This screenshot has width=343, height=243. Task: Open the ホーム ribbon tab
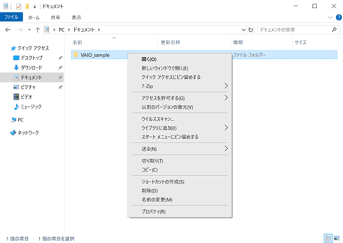[34, 17]
